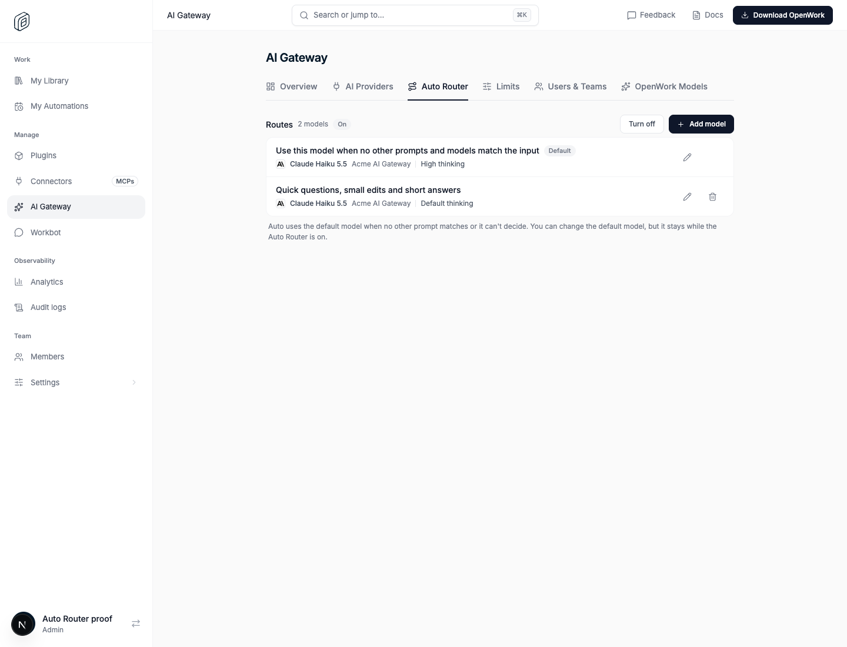The width and height of the screenshot is (847, 647).
Task: Open Users & Teams tab
Action: pos(570,86)
